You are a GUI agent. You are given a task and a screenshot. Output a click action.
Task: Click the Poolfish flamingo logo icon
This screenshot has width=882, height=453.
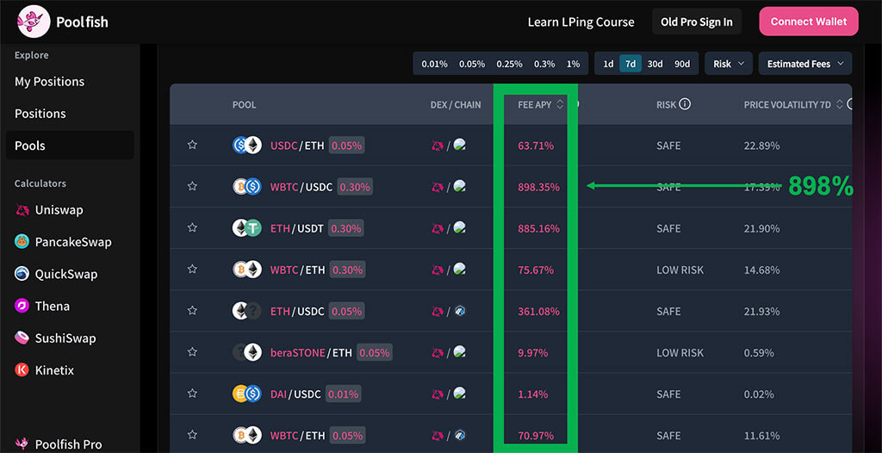click(x=34, y=22)
